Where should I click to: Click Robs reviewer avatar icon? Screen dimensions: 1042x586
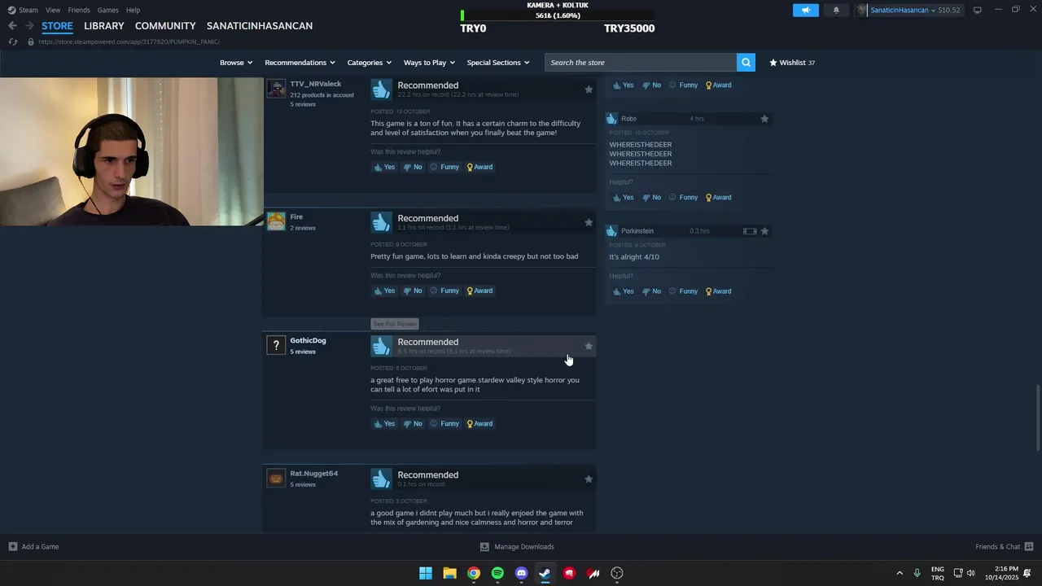click(x=611, y=119)
